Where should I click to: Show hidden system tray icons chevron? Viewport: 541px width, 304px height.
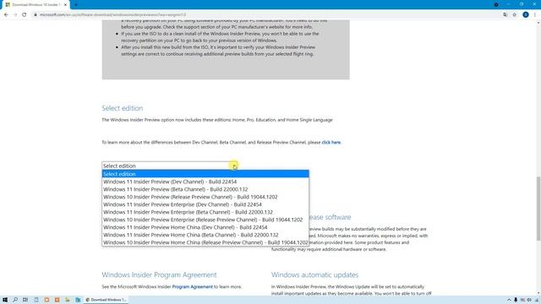(509, 300)
